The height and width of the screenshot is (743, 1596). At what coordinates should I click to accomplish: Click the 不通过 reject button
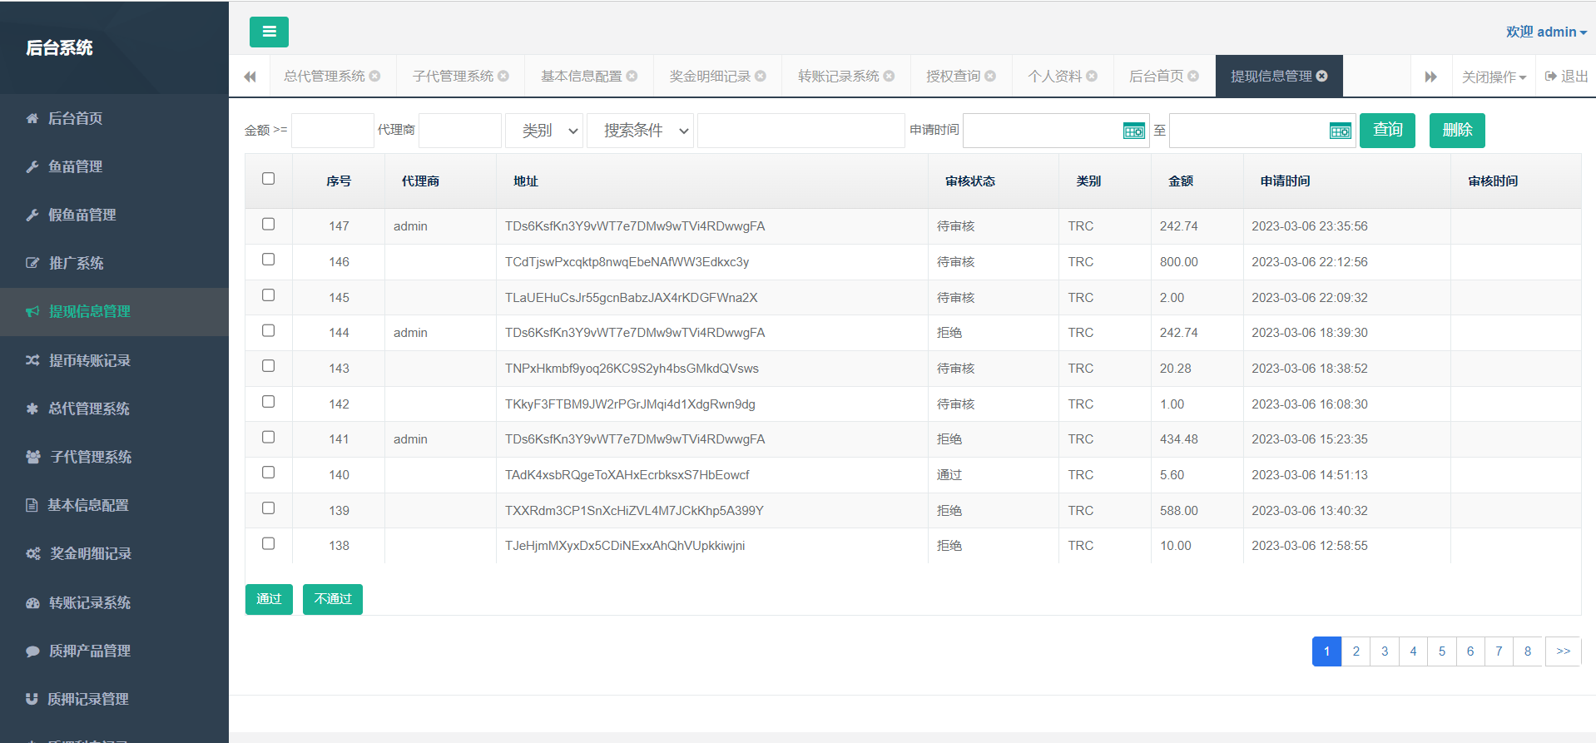[x=333, y=599]
